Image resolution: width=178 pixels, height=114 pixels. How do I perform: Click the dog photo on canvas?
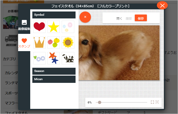pyautogui.click(x=119, y=53)
